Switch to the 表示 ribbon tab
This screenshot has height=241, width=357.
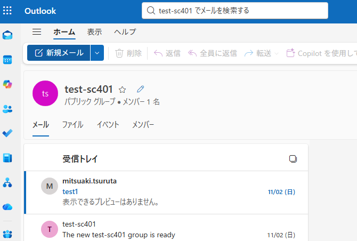94,32
